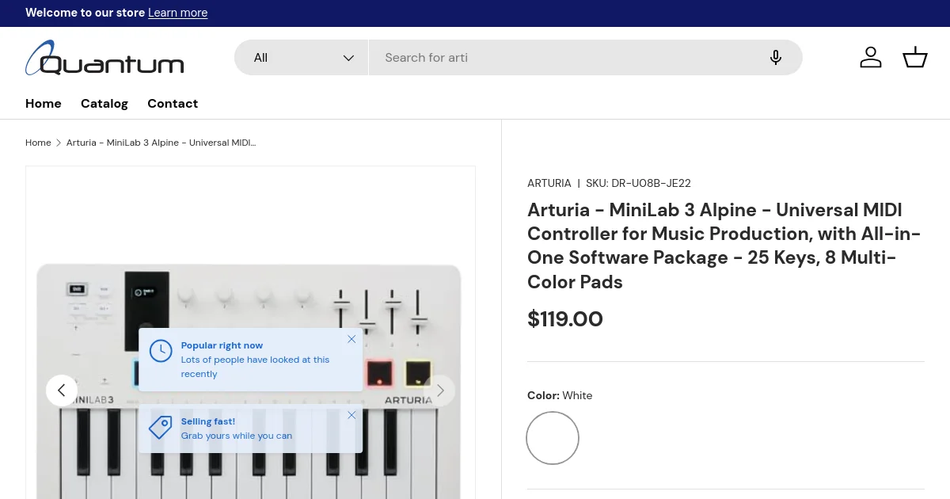Close the 'Selling fast!' notification

pos(351,415)
